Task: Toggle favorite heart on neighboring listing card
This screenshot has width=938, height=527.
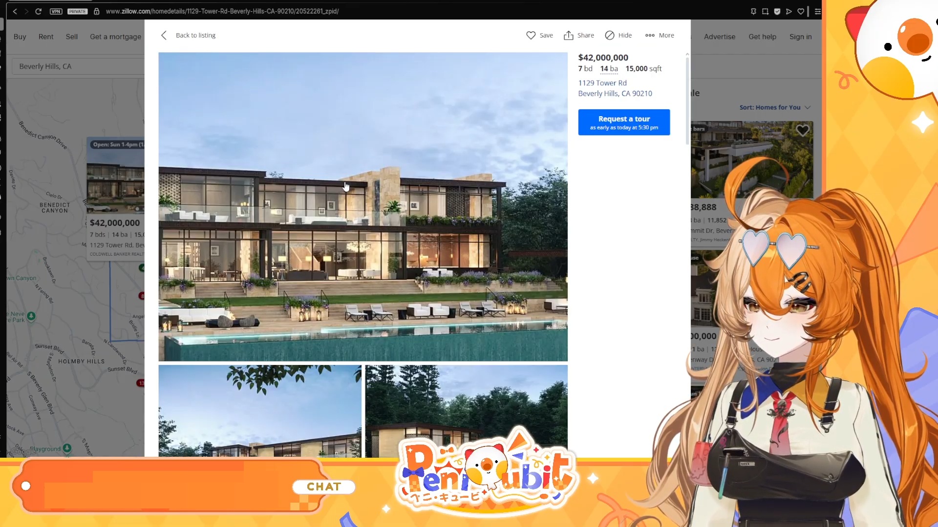Action: tap(803, 130)
